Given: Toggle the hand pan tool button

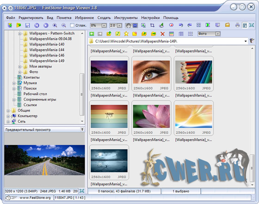Looking at the screenshot, I should [x=128, y=25].
